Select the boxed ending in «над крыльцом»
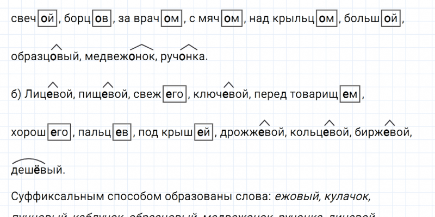Viewport: 435px width, 217px height. 325,19
